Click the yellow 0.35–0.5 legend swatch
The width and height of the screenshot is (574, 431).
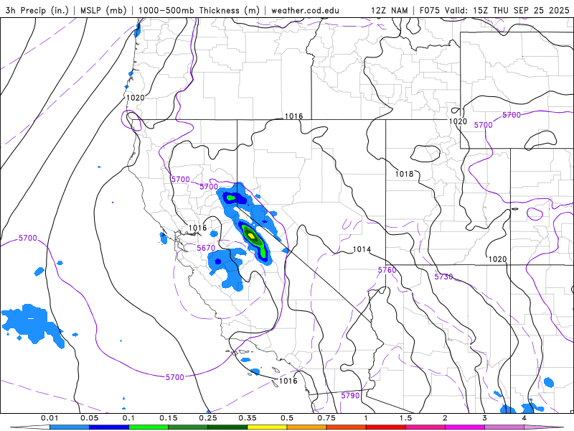point(267,427)
